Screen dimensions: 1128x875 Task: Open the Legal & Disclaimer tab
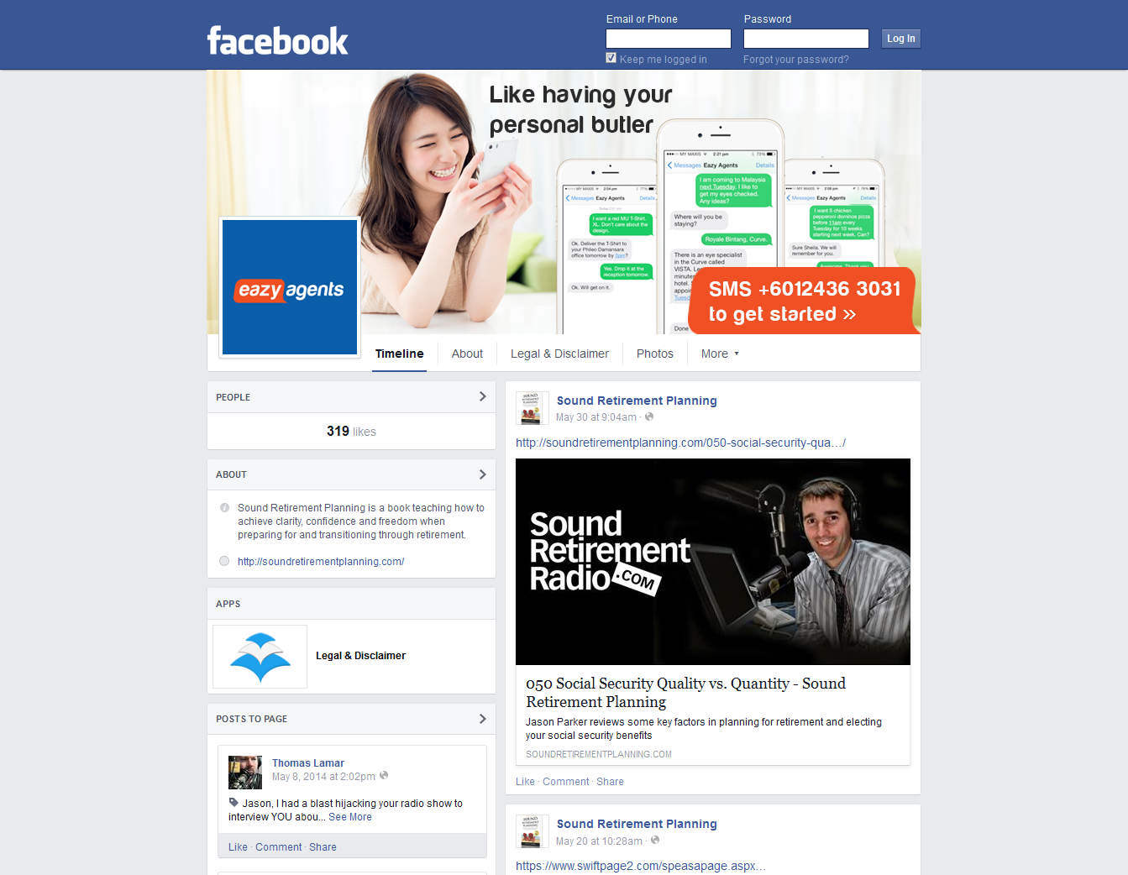(x=559, y=354)
